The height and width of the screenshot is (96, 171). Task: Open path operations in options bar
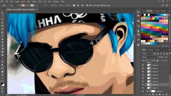(x=74, y=5)
